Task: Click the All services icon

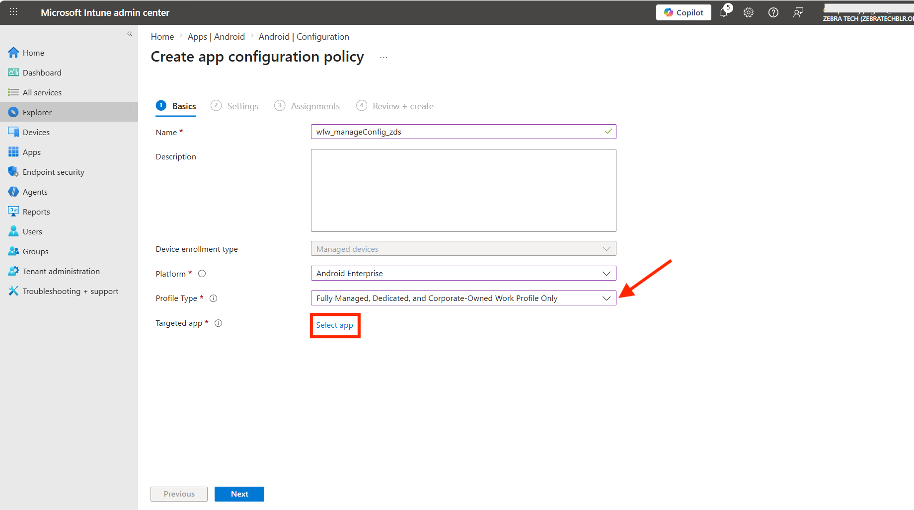Action: [13, 92]
